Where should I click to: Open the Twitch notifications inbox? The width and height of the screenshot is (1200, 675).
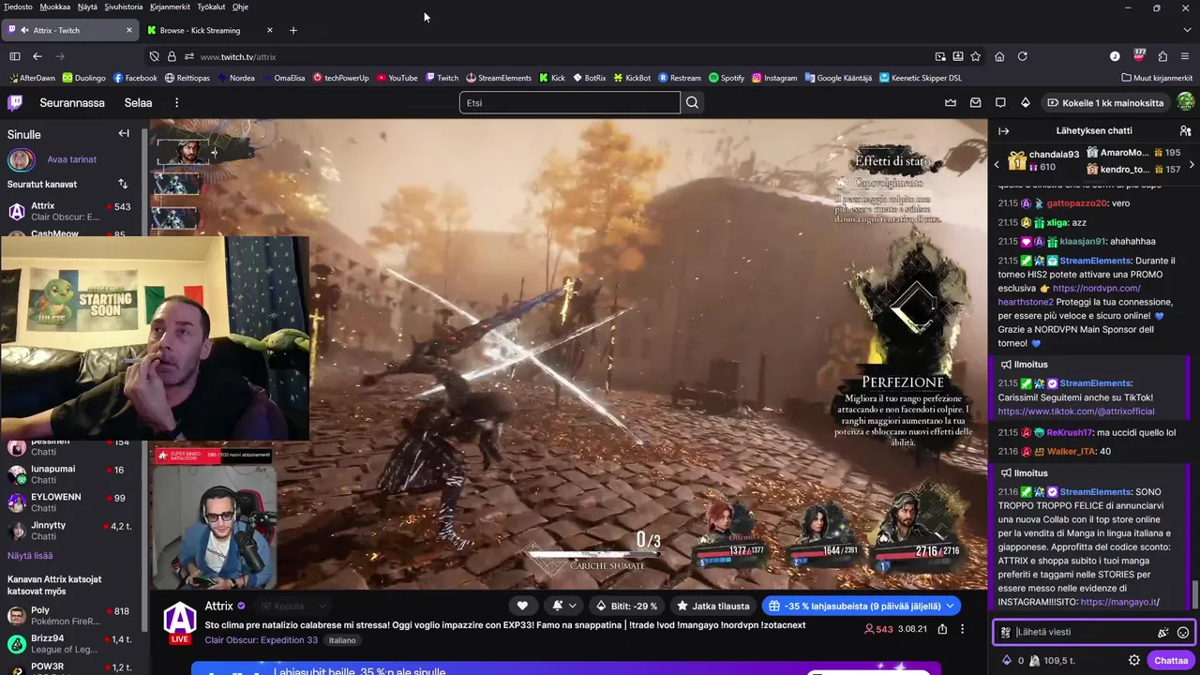click(976, 102)
